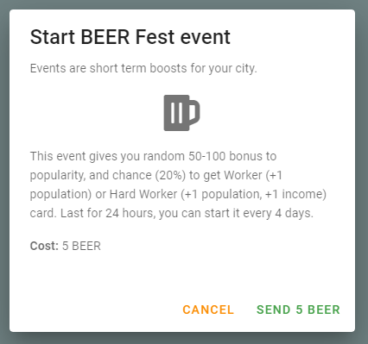Click the 'Start BEER Fest event' title
The image size is (368, 344).
(x=130, y=37)
